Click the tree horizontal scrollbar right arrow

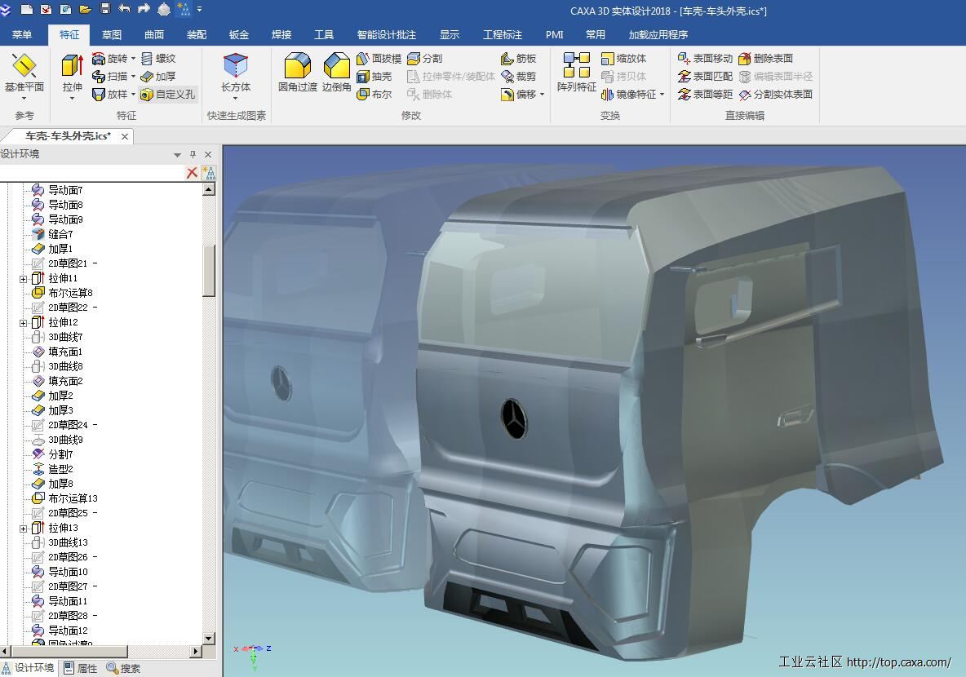[x=196, y=651]
